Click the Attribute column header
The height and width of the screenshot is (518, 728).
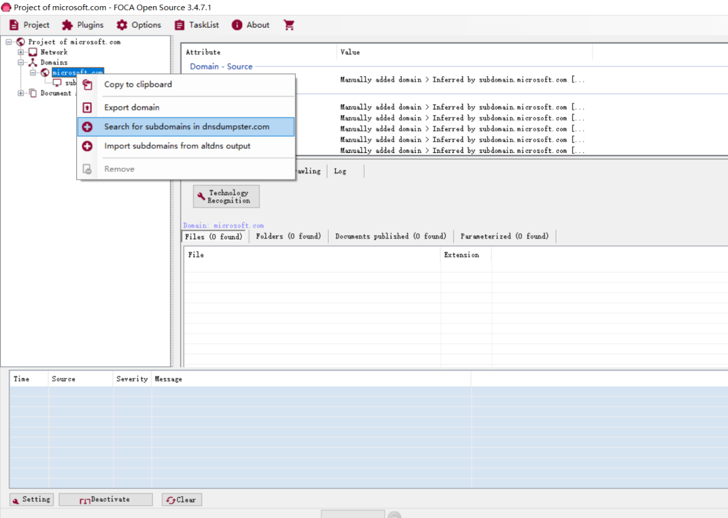pos(259,53)
